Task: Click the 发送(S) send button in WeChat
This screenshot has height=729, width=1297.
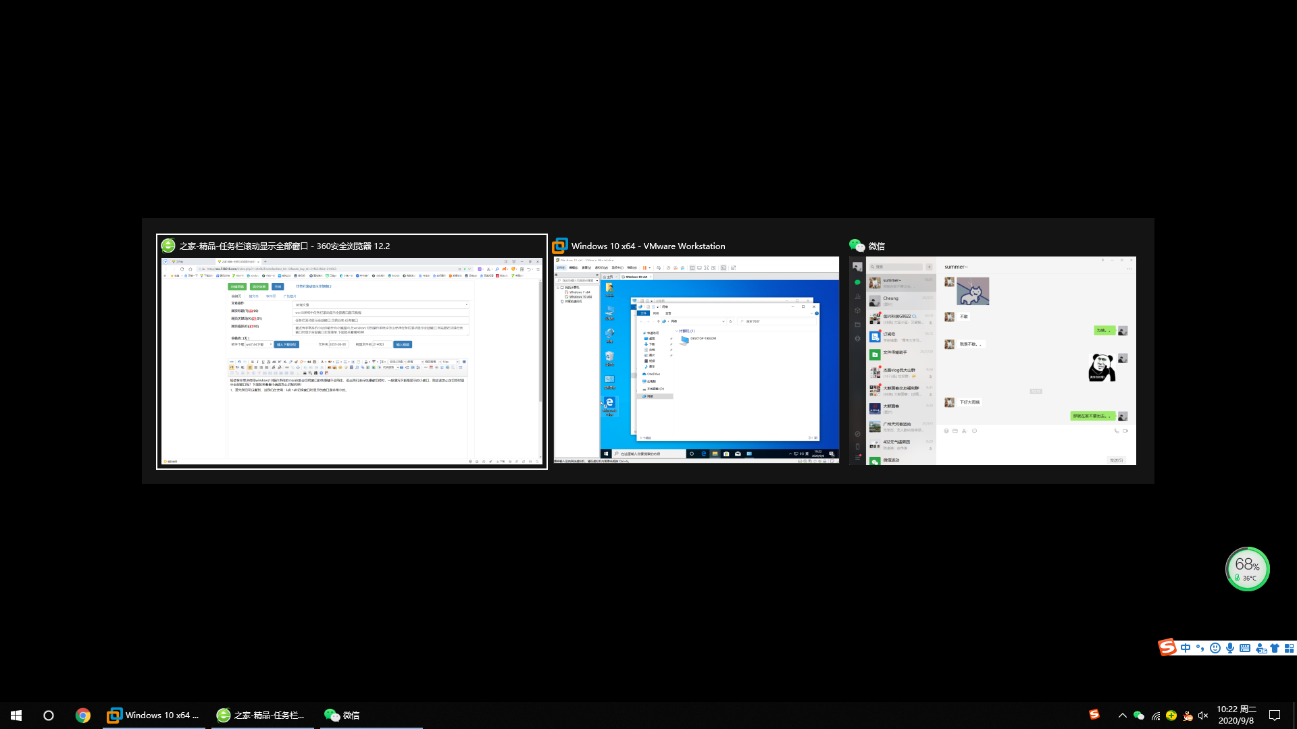Action: tap(1117, 460)
